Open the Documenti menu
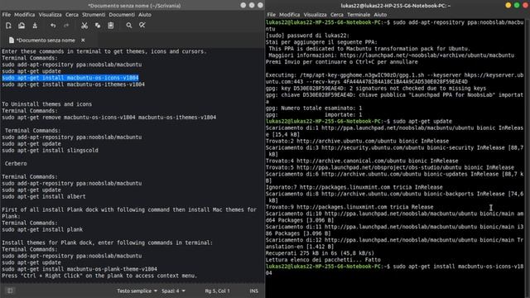The height and width of the screenshot is (298, 530). point(122,15)
